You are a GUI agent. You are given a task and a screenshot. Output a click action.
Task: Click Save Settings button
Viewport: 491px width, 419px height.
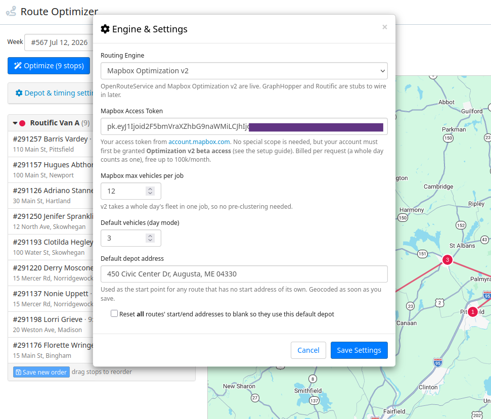click(x=359, y=350)
